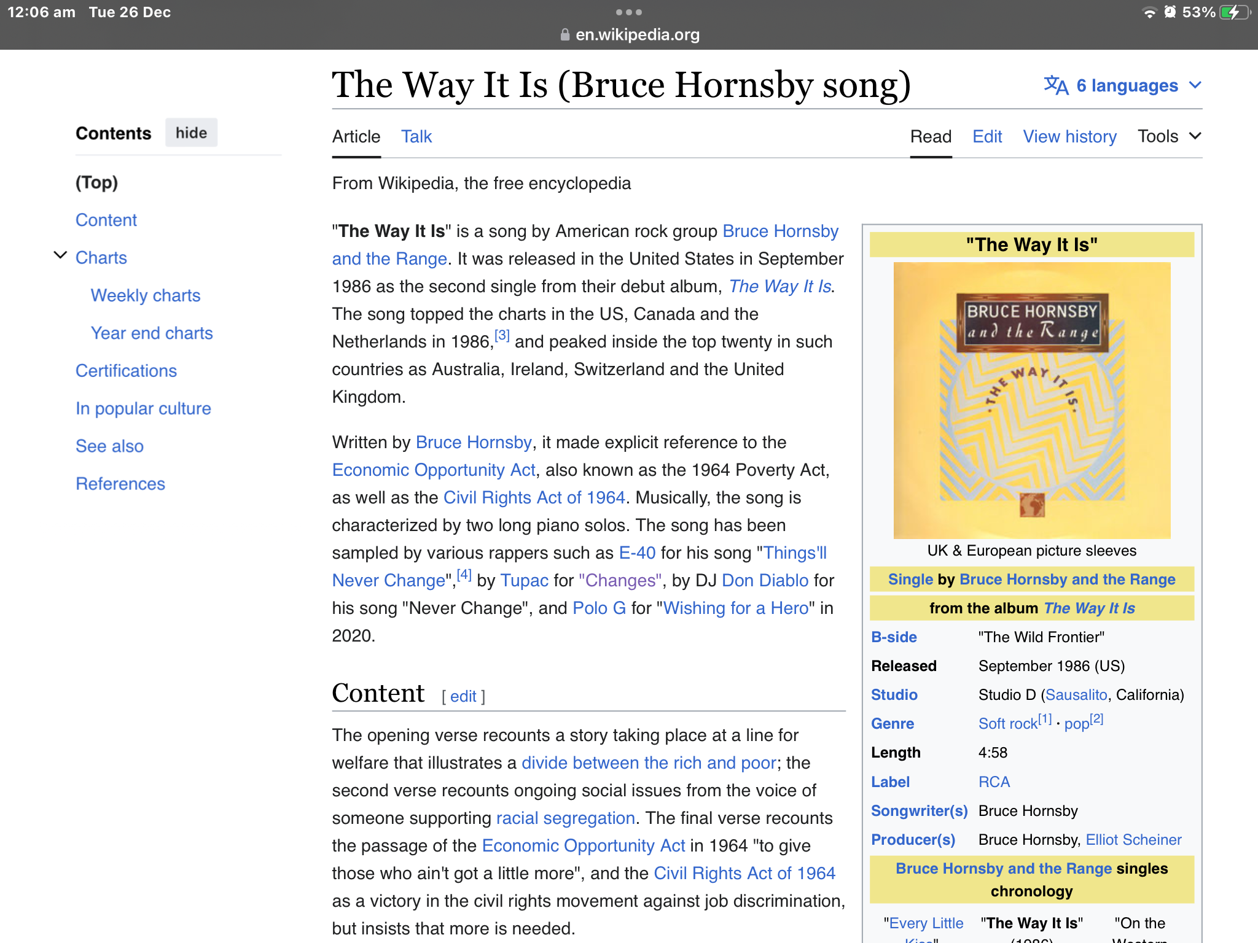The height and width of the screenshot is (943, 1258).
Task: Collapse the Charts section chevron
Action: click(x=60, y=255)
